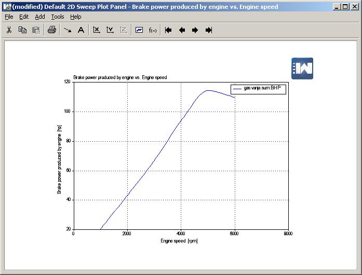Select the arrow annotation tool

click(68, 30)
